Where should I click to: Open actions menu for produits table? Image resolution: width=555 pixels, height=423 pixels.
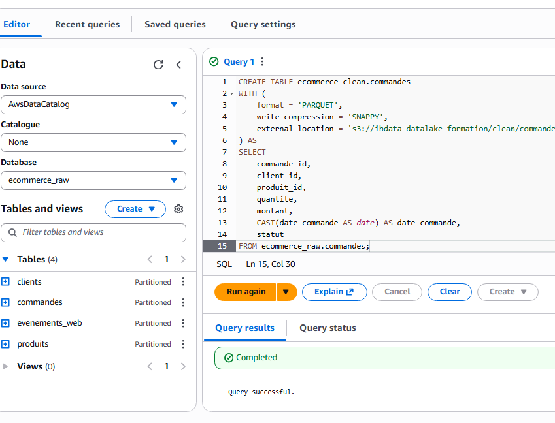(183, 344)
